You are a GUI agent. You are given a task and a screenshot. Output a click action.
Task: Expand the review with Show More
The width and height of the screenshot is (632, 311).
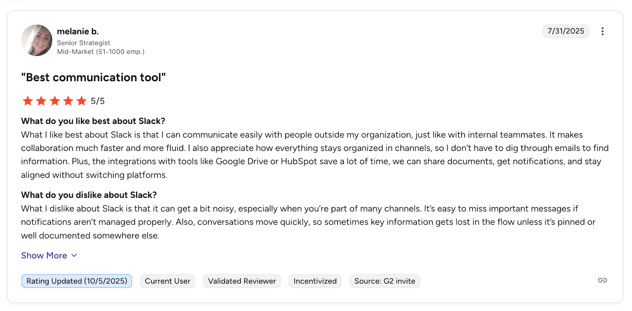point(44,255)
